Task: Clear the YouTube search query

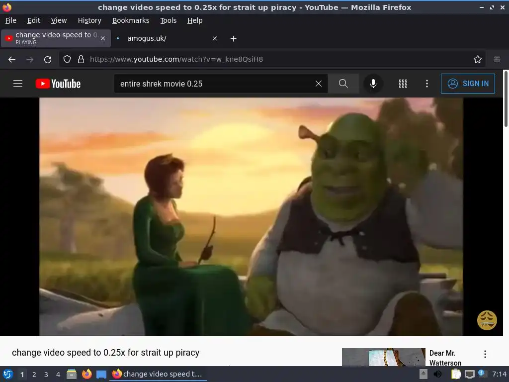Action: pos(319,84)
